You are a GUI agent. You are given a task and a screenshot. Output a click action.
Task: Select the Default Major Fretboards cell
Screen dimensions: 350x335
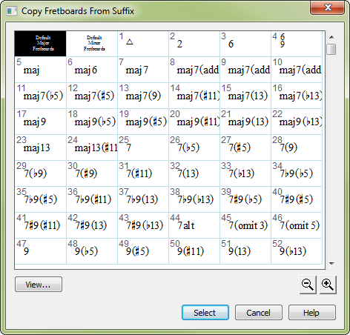click(40, 44)
